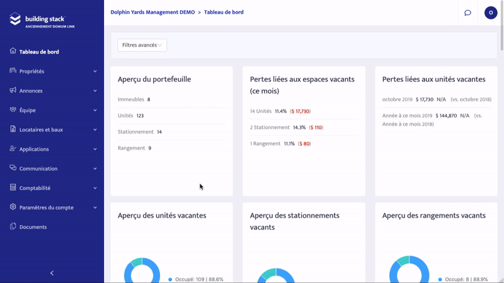Click the Comptabilité calculator icon
Viewport: 504px width, 283px height.
coord(13,188)
